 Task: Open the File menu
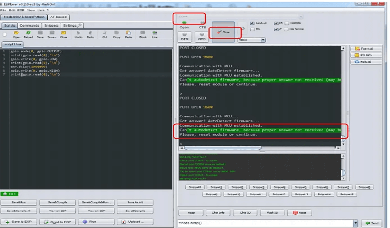pyautogui.click(x=3, y=10)
